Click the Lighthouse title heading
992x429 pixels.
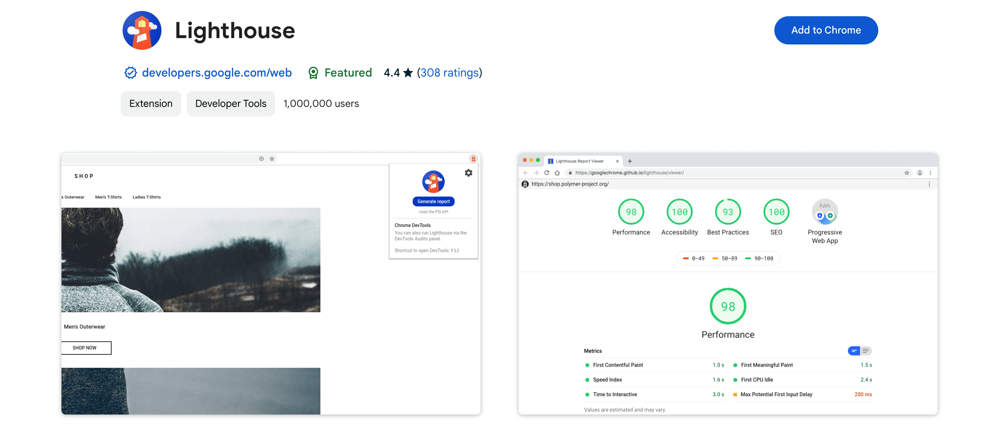click(235, 30)
